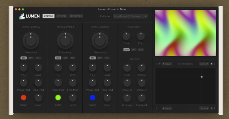Select FM mode for Oscillator B

click(x=72, y=58)
